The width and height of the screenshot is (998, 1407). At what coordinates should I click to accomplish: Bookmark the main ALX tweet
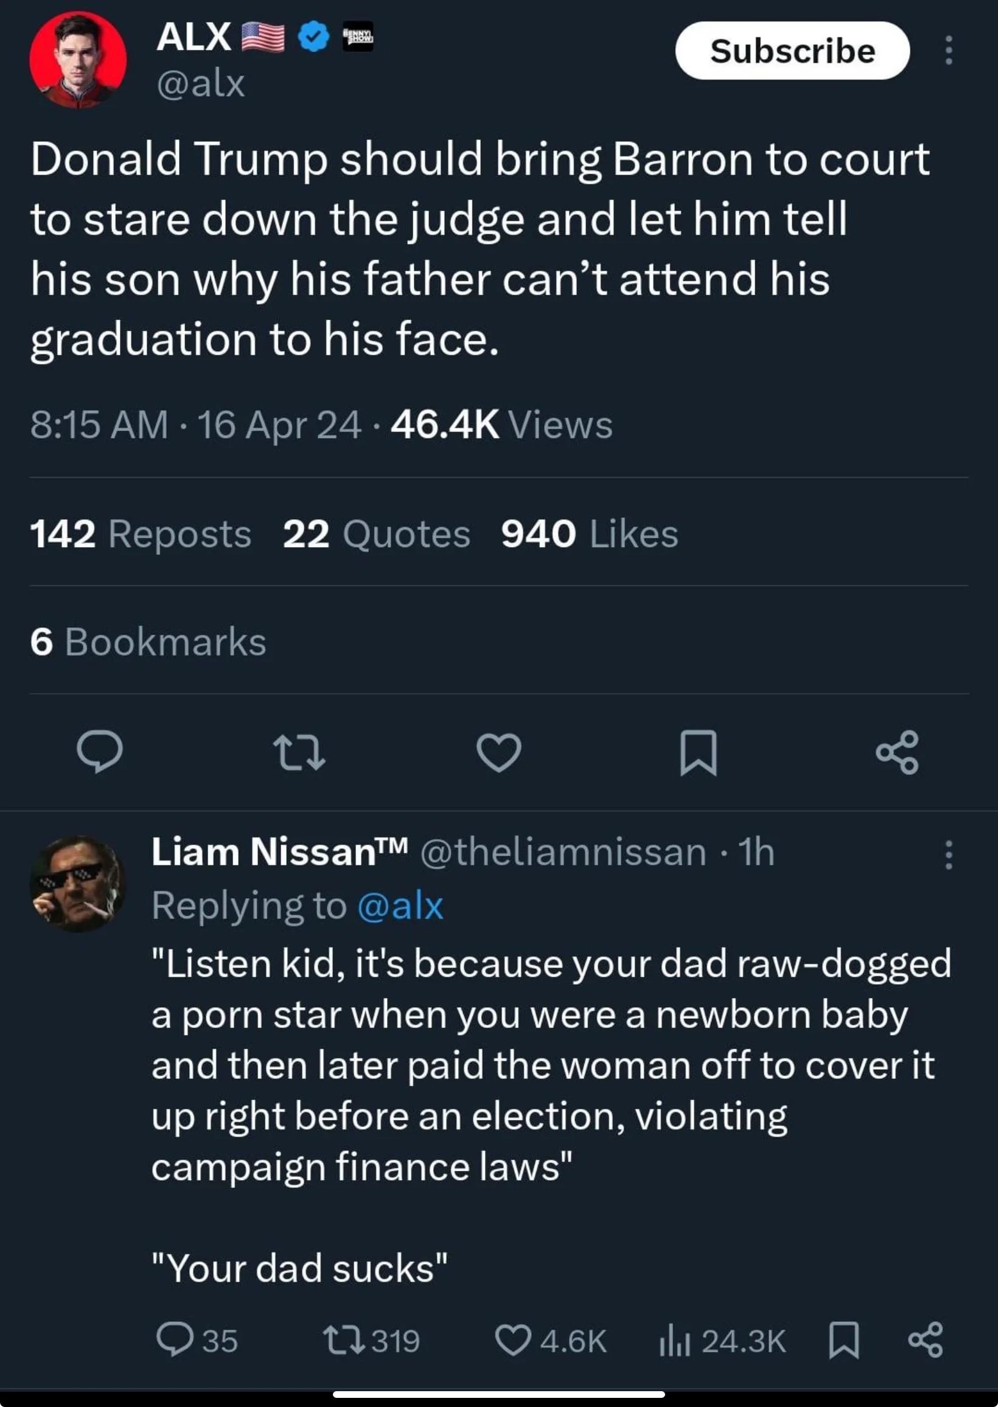[699, 753]
